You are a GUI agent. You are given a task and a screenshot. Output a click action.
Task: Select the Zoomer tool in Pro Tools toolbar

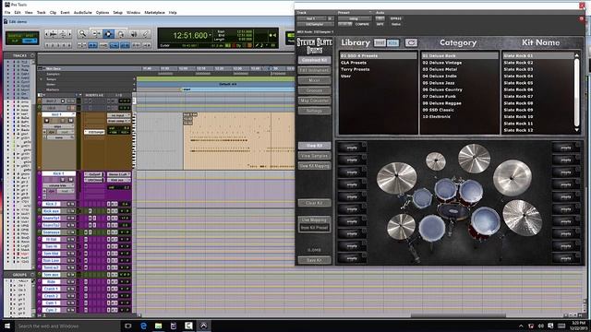[82, 34]
